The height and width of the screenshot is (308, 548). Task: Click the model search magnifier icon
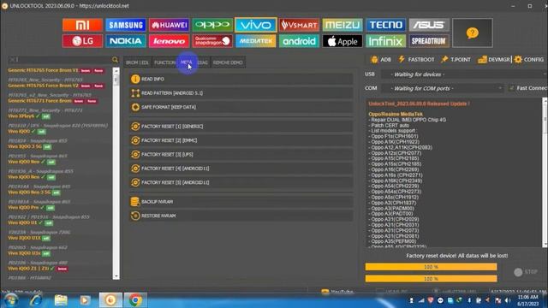[115, 60]
